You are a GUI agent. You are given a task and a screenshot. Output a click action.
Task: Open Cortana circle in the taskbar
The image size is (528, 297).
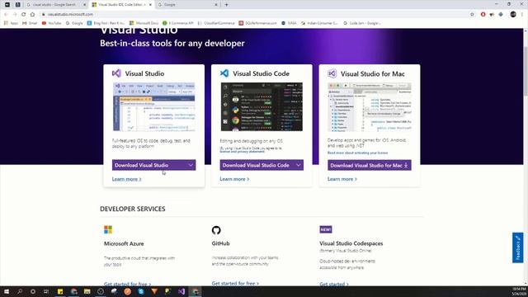point(33,291)
